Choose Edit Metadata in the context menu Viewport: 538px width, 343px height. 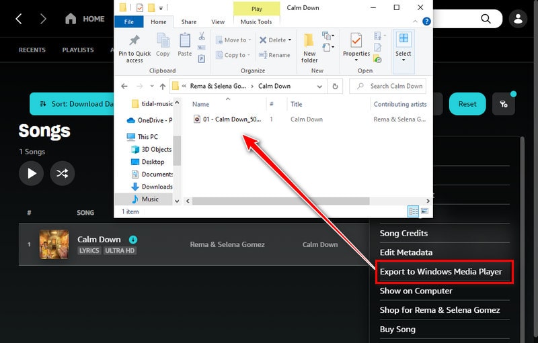coord(406,252)
